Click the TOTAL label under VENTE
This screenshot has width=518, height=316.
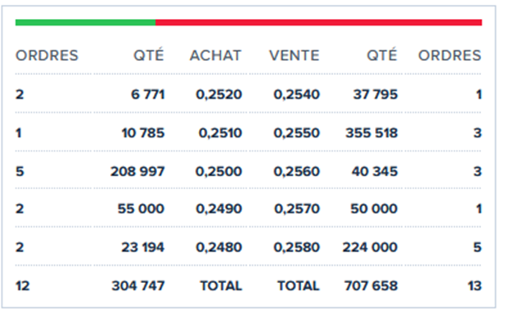(x=298, y=286)
